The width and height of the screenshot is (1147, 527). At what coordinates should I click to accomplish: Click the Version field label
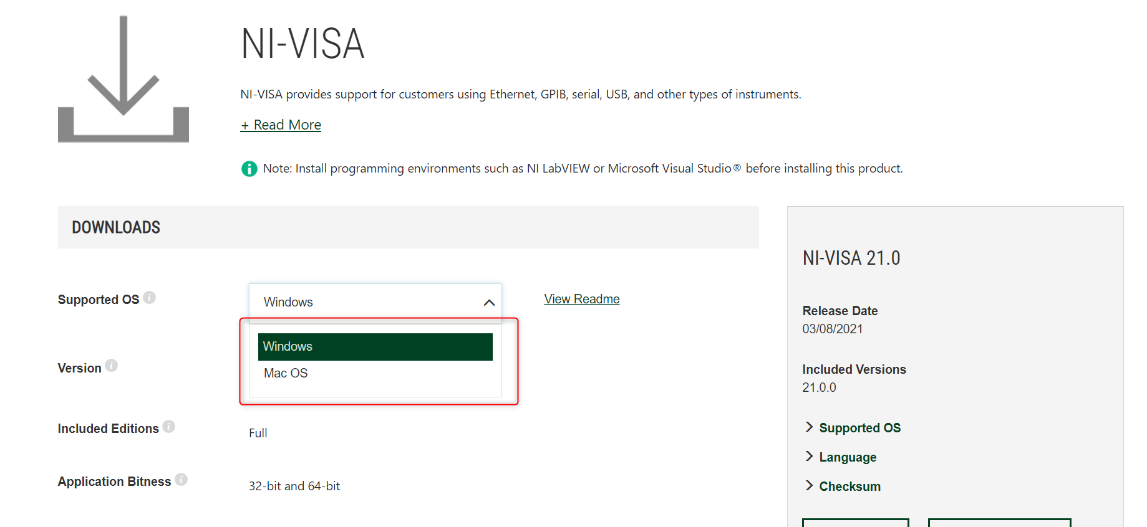[x=79, y=368]
